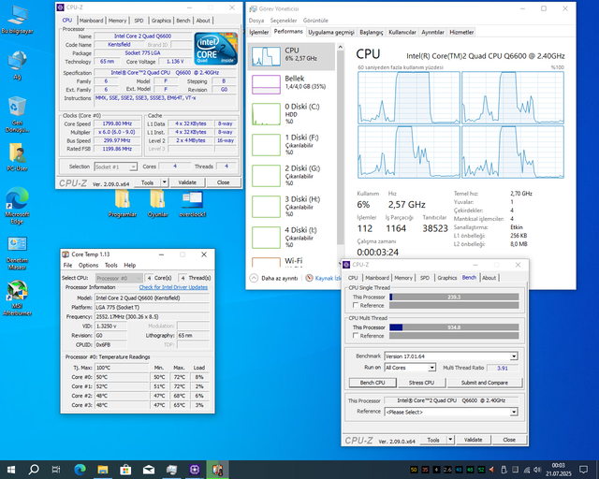Open the Tools dropdown arrow in top CPU-Z
This screenshot has height=479, width=599.
click(165, 182)
